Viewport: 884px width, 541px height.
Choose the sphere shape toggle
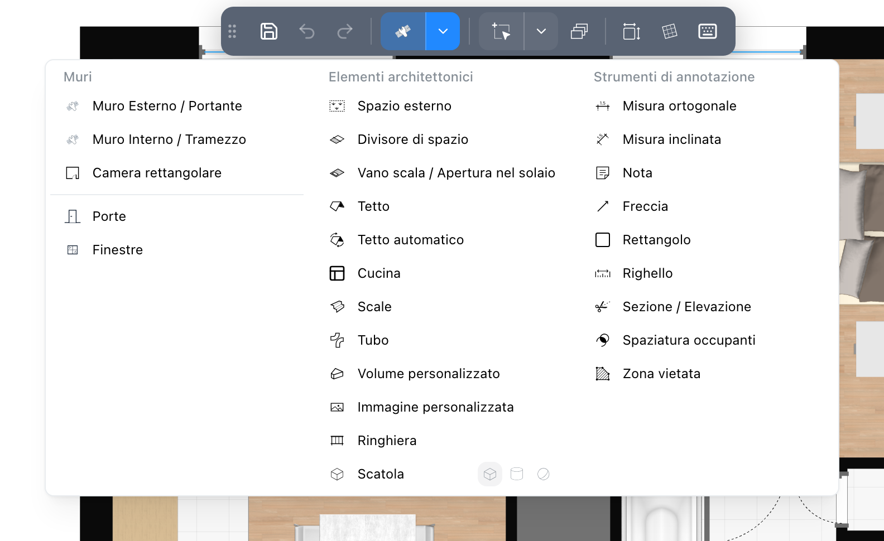click(x=544, y=474)
